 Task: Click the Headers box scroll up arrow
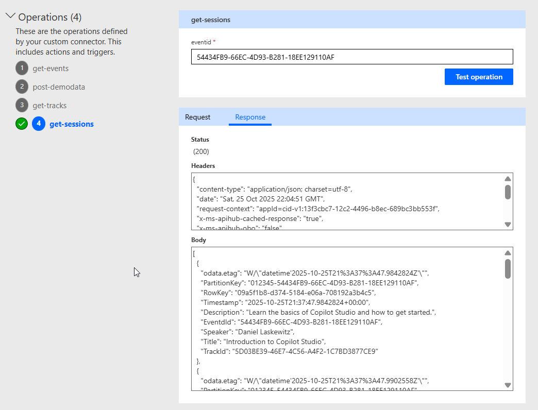tap(508, 179)
